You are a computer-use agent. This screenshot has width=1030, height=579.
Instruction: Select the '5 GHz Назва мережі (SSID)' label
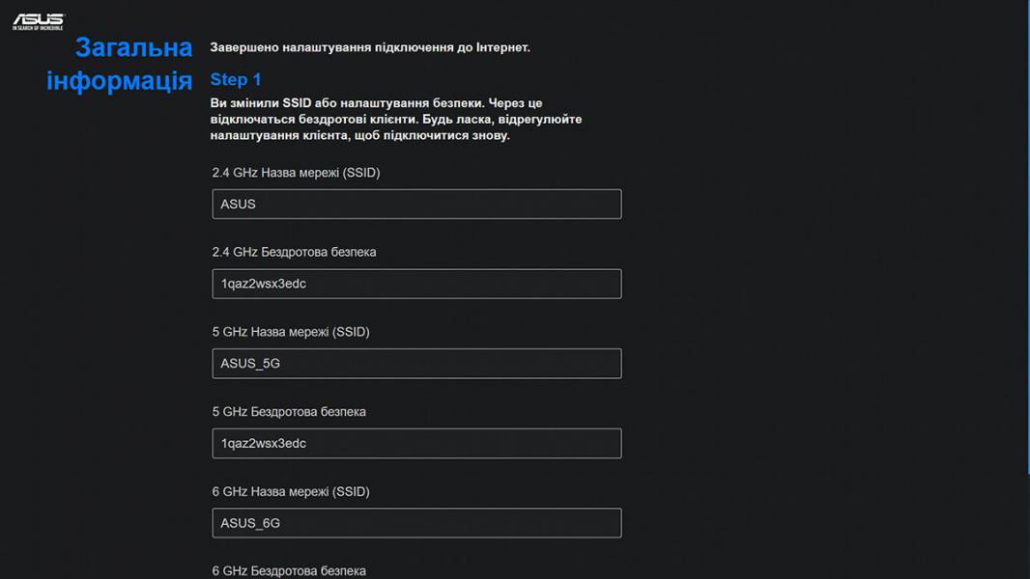(x=291, y=332)
